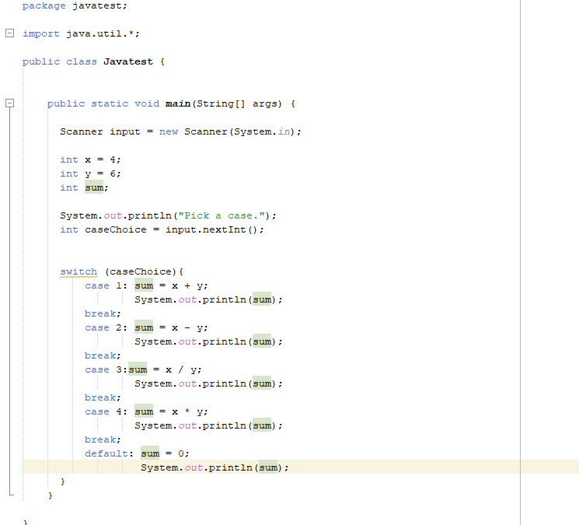Click the Scanner input declaration line
Screen dimensions: 579x525
(180, 131)
